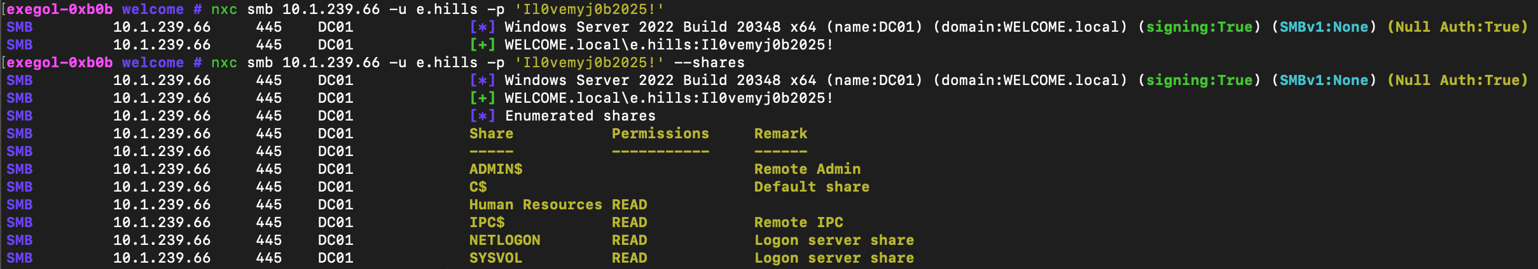This screenshot has height=269, width=1538.
Task: Click the Remark column header
Action: coord(780,134)
